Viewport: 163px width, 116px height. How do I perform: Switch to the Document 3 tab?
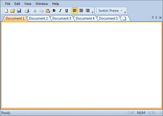pos(62,18)
